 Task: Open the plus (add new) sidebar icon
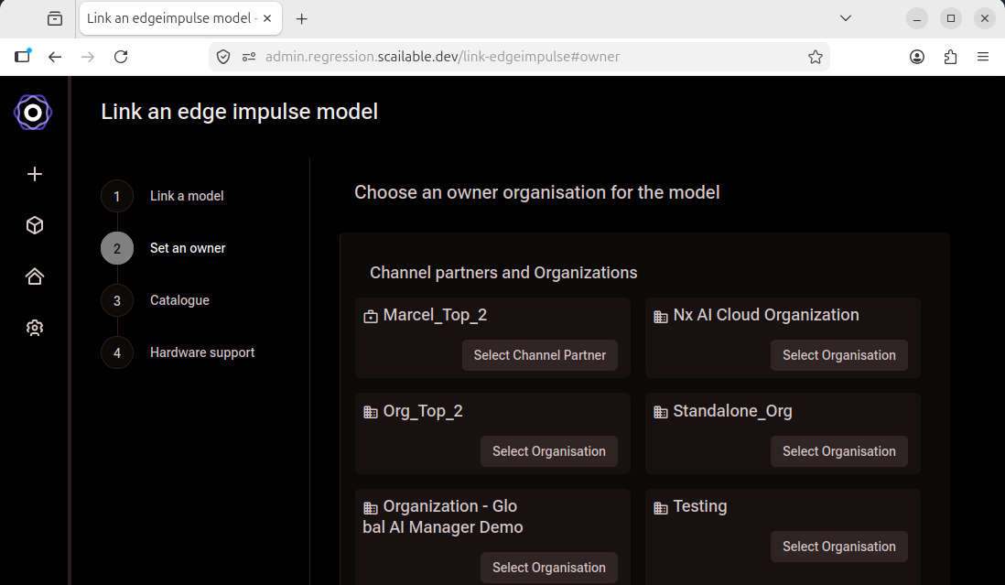[x=35, y=174]
